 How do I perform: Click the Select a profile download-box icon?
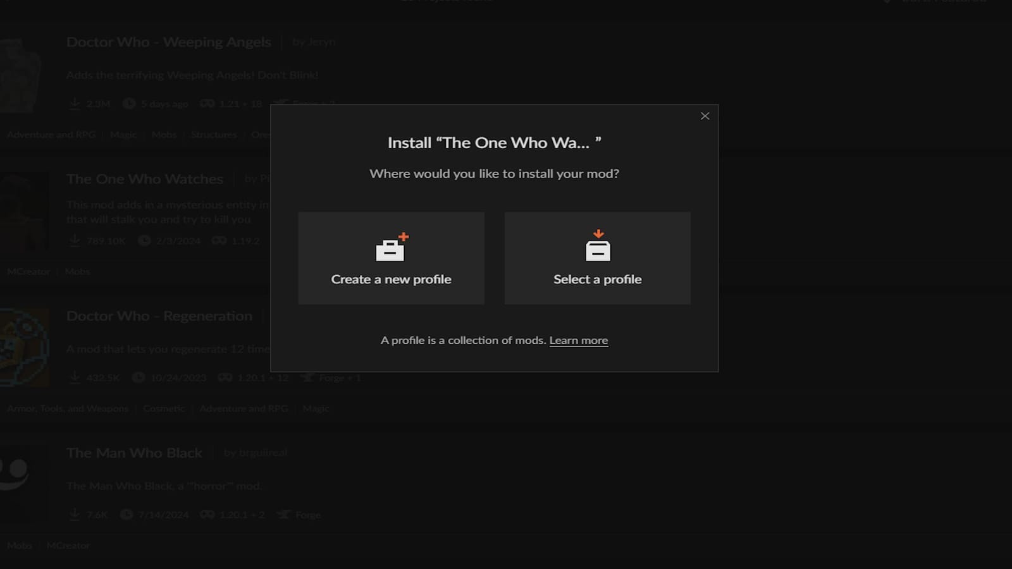[597, 248]
